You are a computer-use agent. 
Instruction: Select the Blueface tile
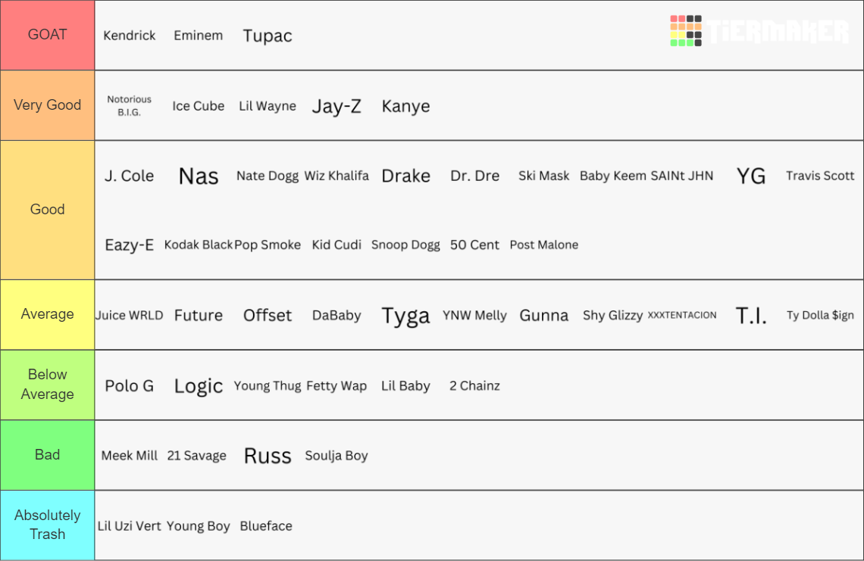266,526
